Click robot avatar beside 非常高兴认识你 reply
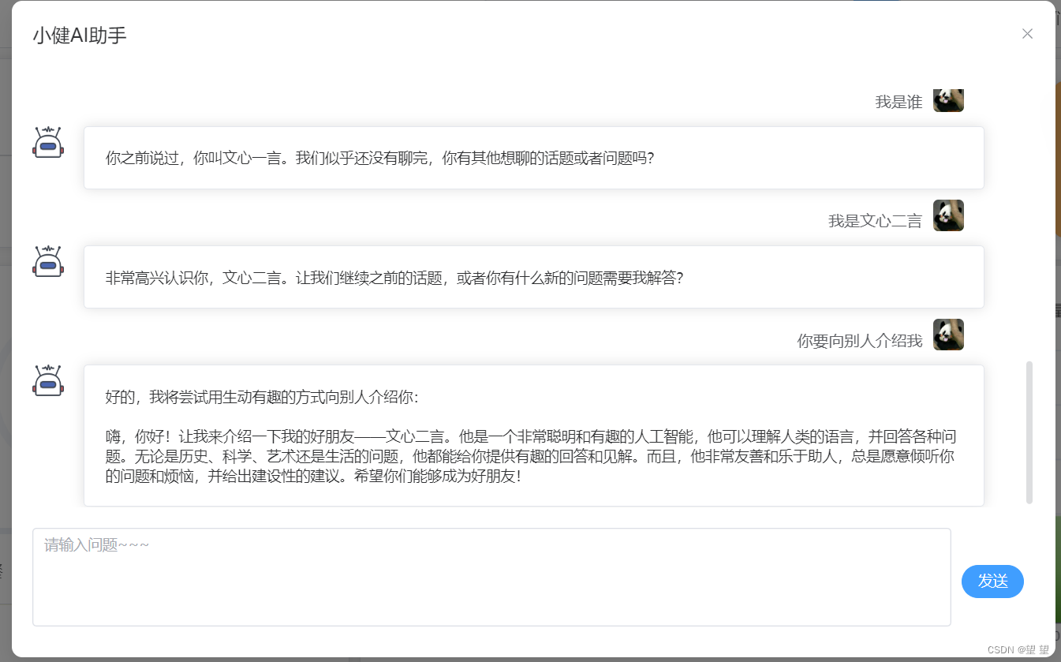1061x662 pixels. click(48, 261)
